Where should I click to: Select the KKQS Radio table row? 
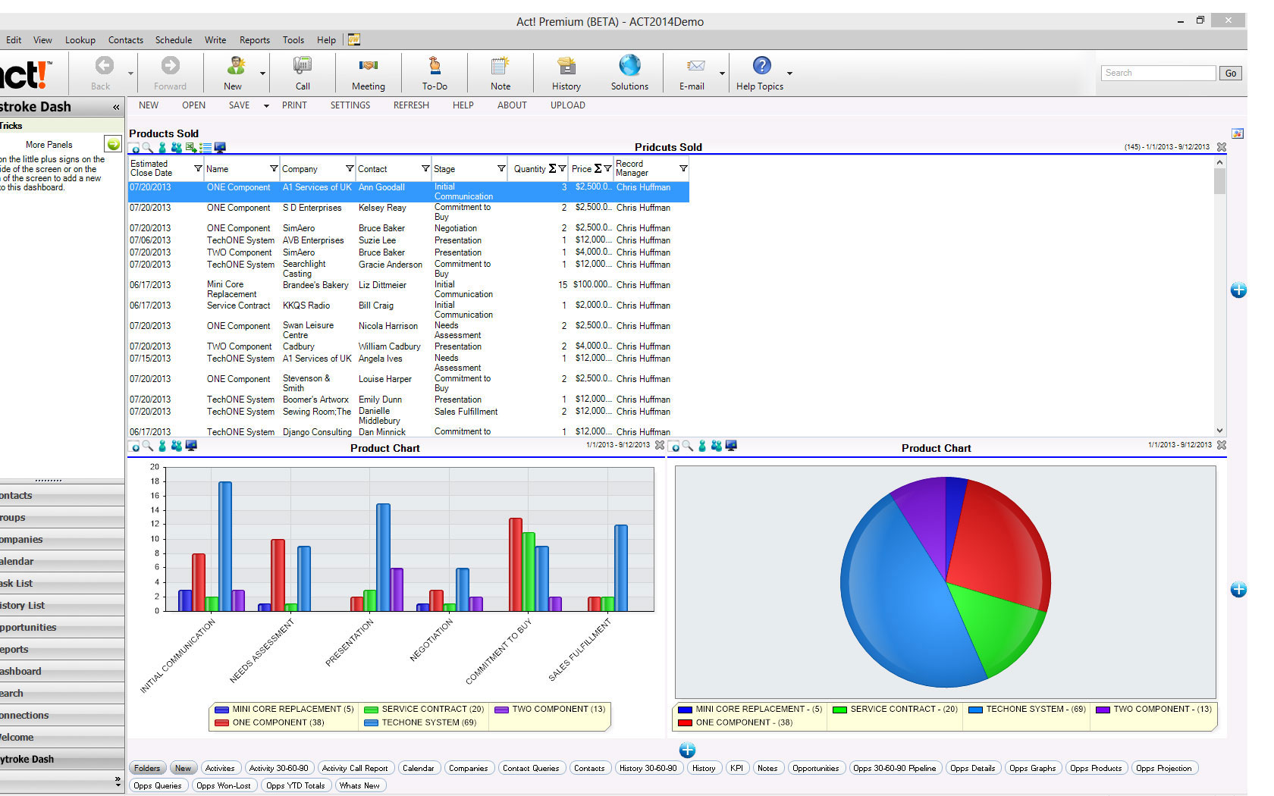(409, 309)
